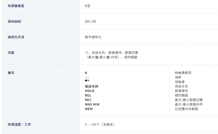The width and height of the screenshot is (218, 134).
Task: Click the bold K display symbol
Action: [x=86, y=73]
